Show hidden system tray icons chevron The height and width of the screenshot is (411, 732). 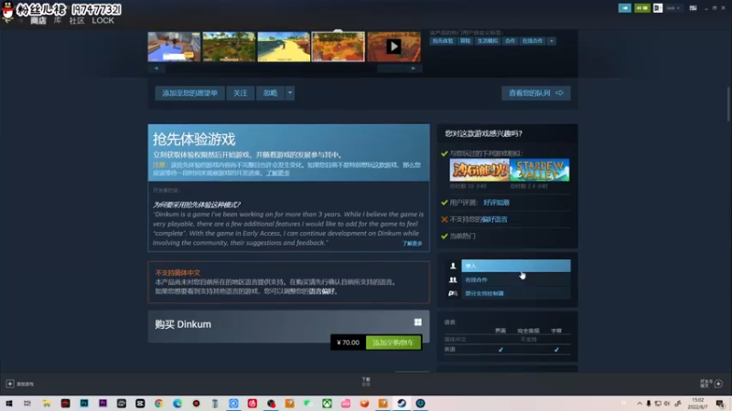click(x=640, y=404)
